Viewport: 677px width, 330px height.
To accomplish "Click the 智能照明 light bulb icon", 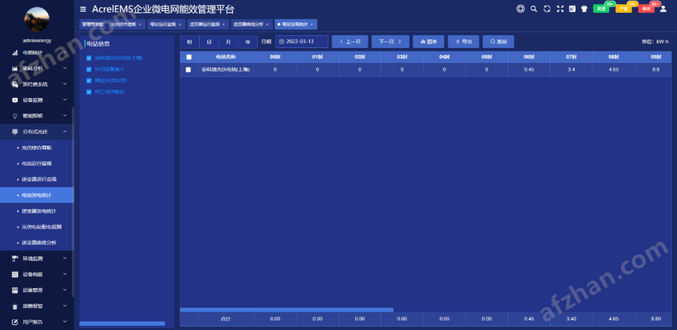I will (x=15, y=116).
